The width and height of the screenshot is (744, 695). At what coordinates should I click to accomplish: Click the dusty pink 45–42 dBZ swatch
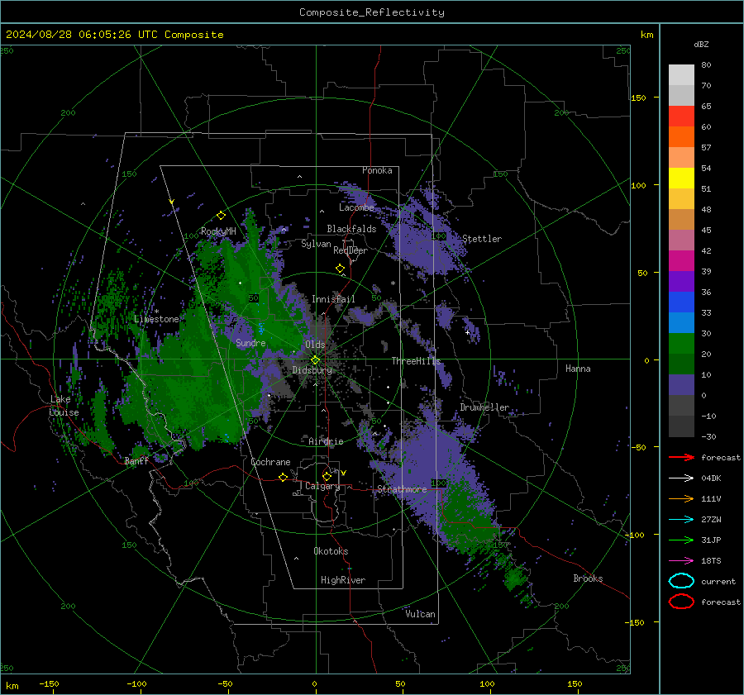coord(681,240)
